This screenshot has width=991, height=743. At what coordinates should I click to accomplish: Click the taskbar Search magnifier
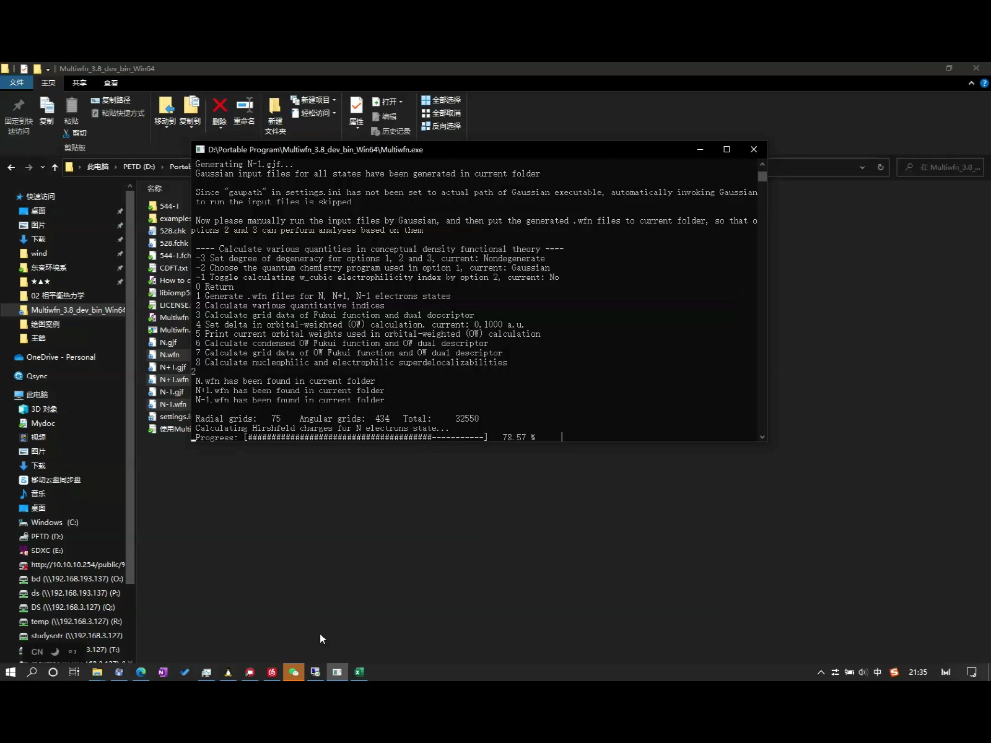click(32, 672)
